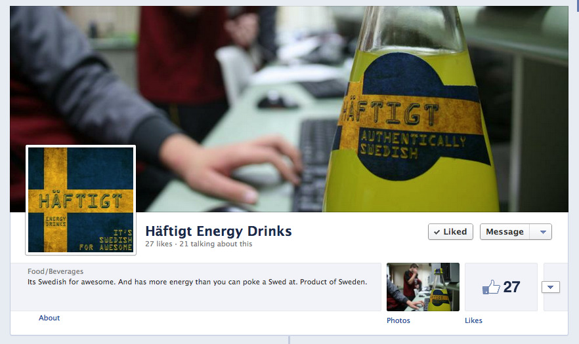The height and width of the screenshot is (344, 579).
Task: Click the thumbs-up icon in the Likes tile
Action: point(490,287)
